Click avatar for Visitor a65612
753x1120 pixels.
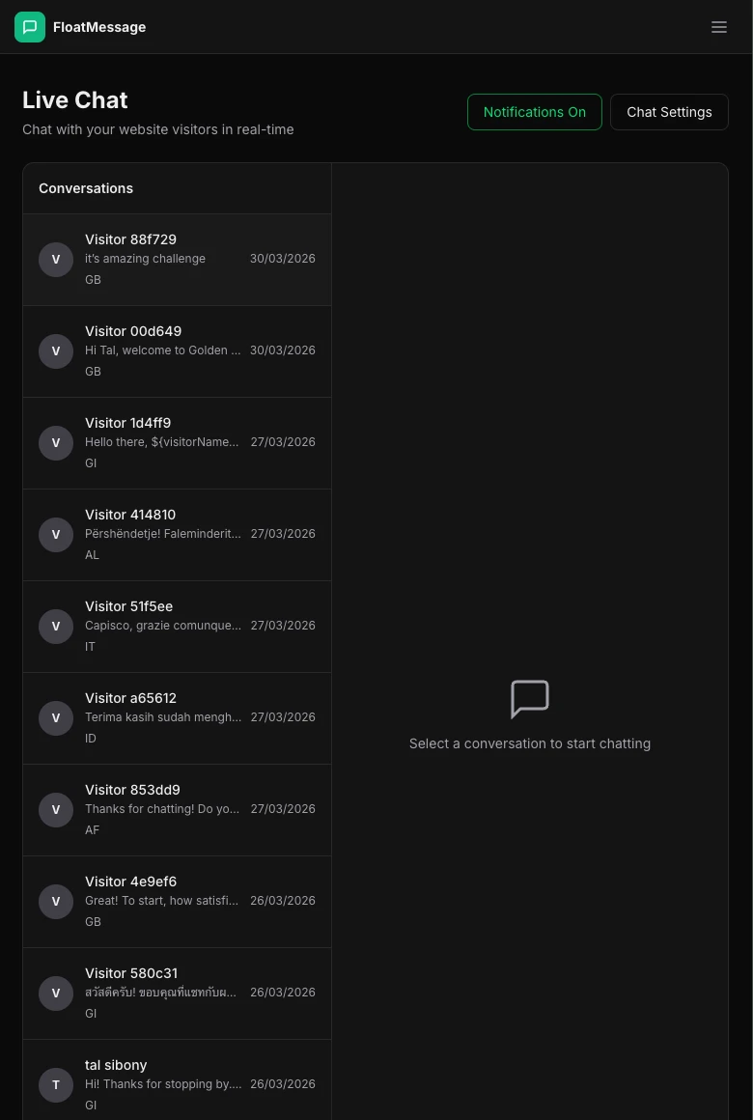point(56,718)
